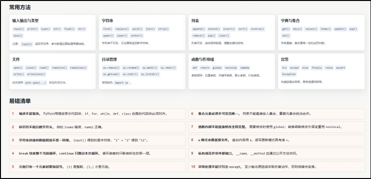Click the readlines() chip
Image resolution: width=371 pixels, height=179 pixels.
[79, 68]
